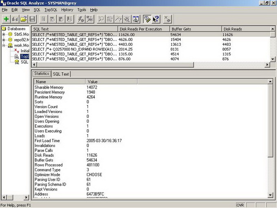The height and width of the screenshot is (208, 277).
Task: Click the speech bubble wizard toolbar icon
Action: pyautogui.click(x=147, y=19)
